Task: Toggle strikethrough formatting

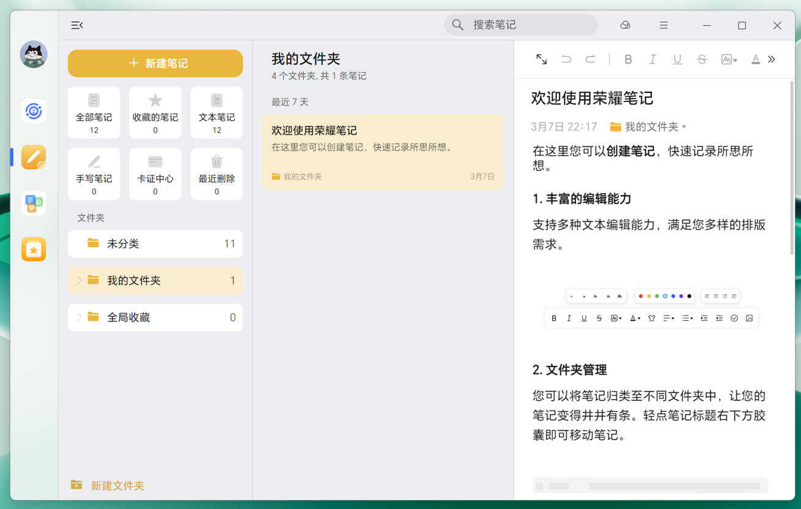Action: coord(702,59)
